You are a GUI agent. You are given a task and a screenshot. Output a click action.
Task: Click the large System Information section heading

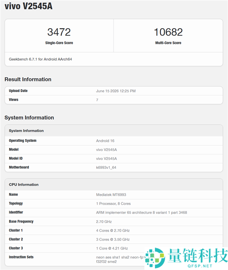point(29,118)
